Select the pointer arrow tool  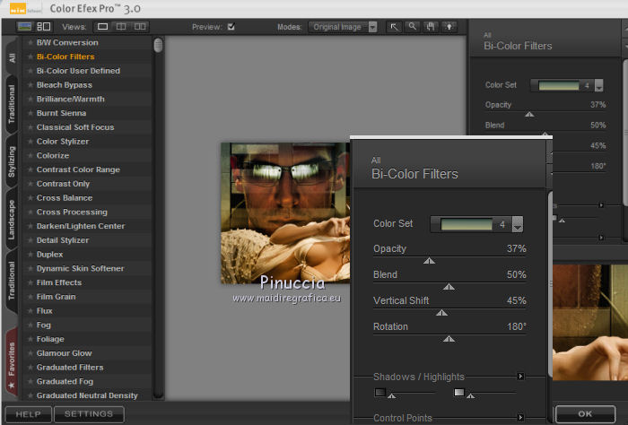point(394,27)
